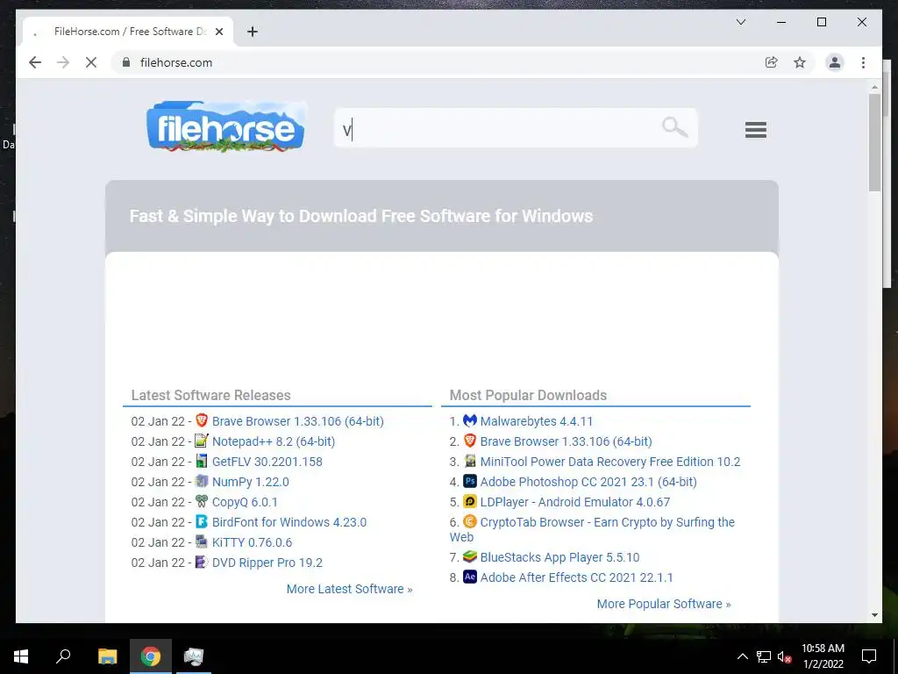Click the Brave icon in Latest Software Releases

click(x=201, y=420)
